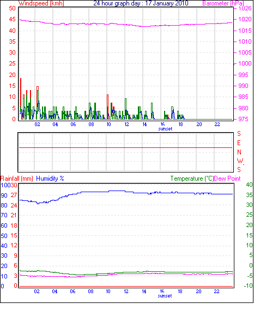Click hour 08 under the humidity graph

point(90,292)
